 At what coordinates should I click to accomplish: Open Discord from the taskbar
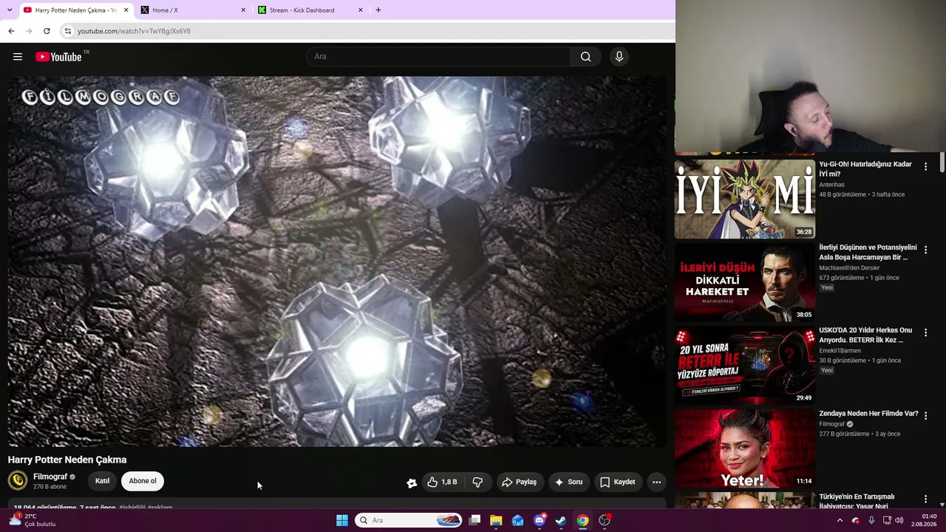point(540,520)
